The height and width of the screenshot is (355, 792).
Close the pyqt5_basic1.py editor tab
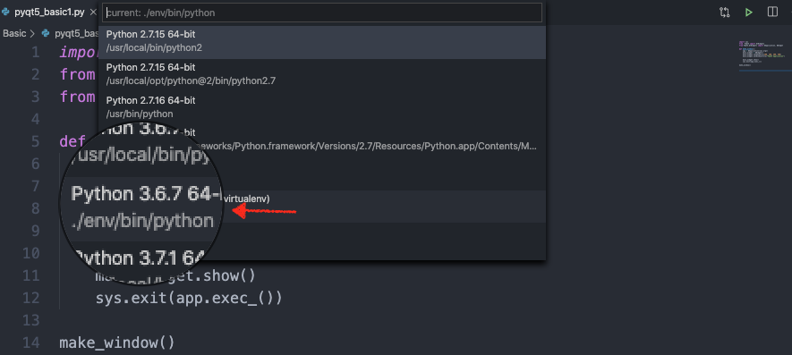coord(93,13)
